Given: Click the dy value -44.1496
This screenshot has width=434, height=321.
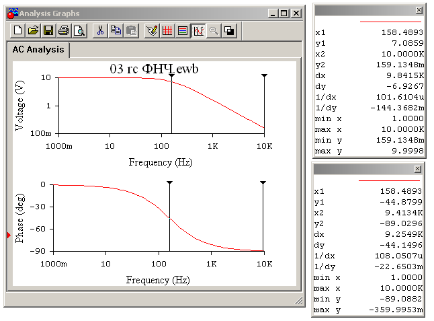Looking at the screenshot, I should pyautogui.click(x=401, y=246).
